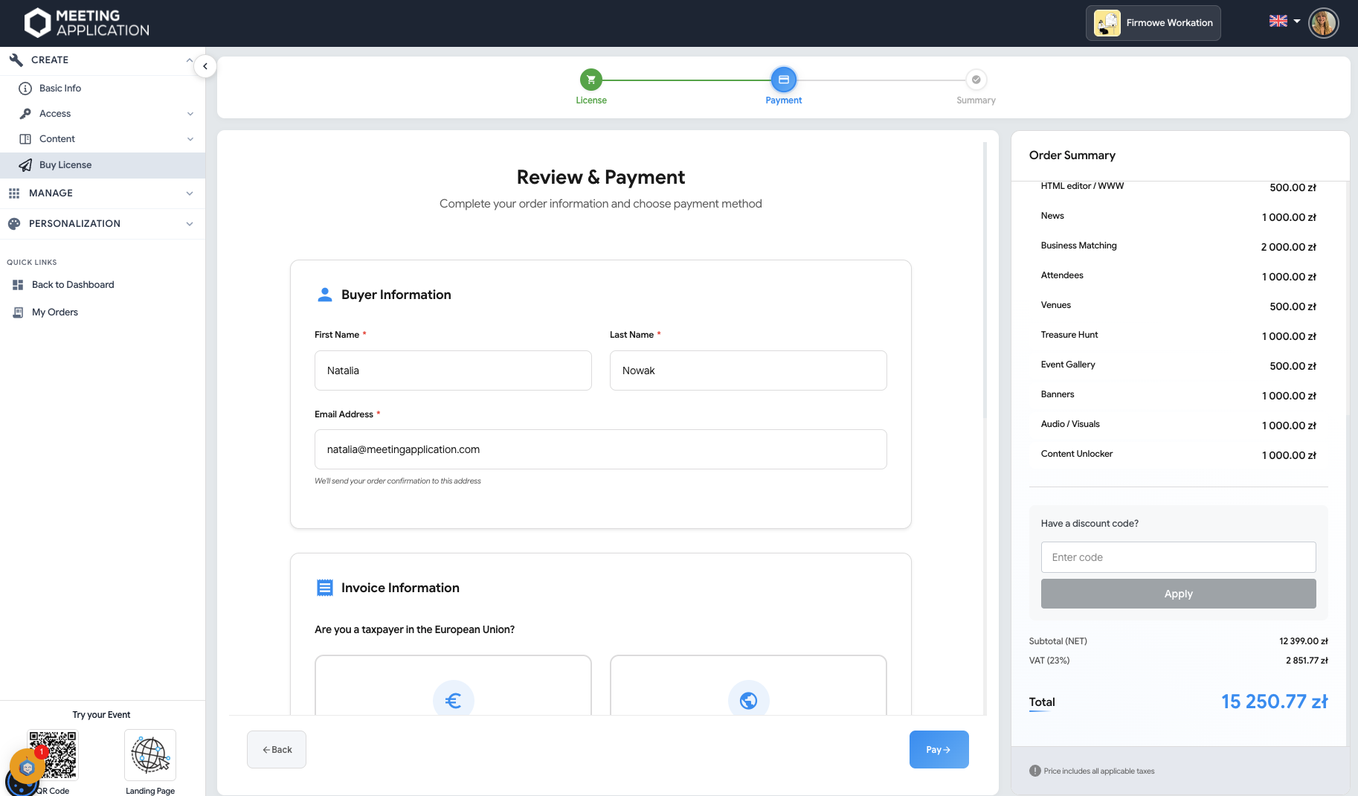Image resolution: width=1358 pixels, height=796 pixels.
Task: Open the Landing Page globe thumbnail
Action: 150,755
